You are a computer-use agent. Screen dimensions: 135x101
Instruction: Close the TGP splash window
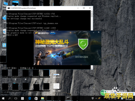[99, 32]
